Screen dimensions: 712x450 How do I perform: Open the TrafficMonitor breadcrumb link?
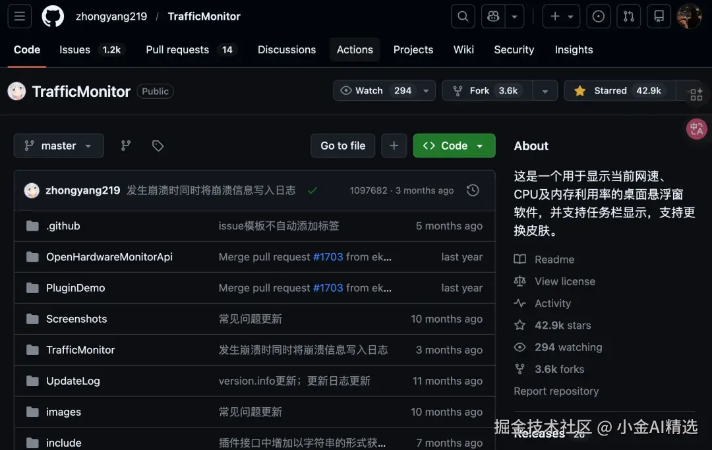click(204, 16)
